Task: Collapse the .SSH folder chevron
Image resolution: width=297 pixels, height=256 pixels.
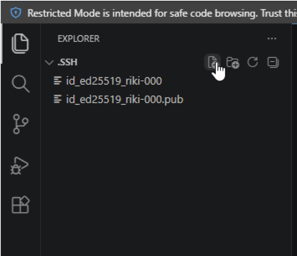Action: pos(49,62)
